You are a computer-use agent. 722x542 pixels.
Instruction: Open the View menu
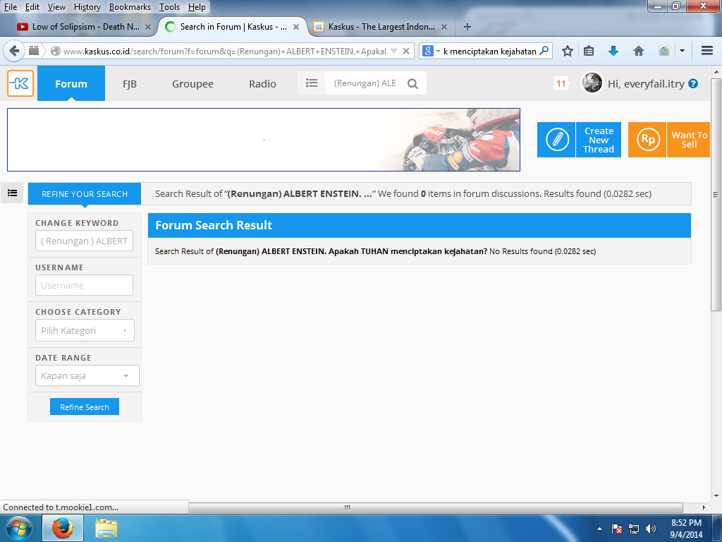tap(56, 7)
